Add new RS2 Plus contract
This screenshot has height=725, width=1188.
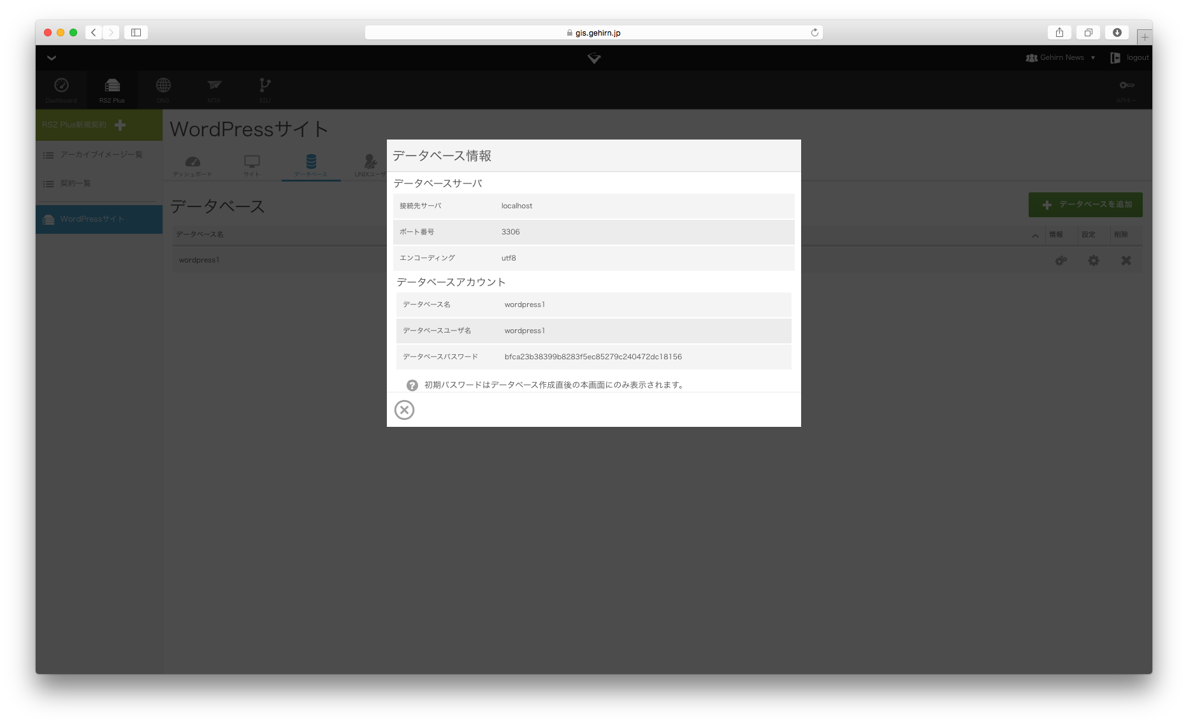(99, 125)
